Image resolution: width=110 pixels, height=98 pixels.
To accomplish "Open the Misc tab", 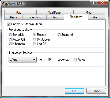I will pos(89,13).
